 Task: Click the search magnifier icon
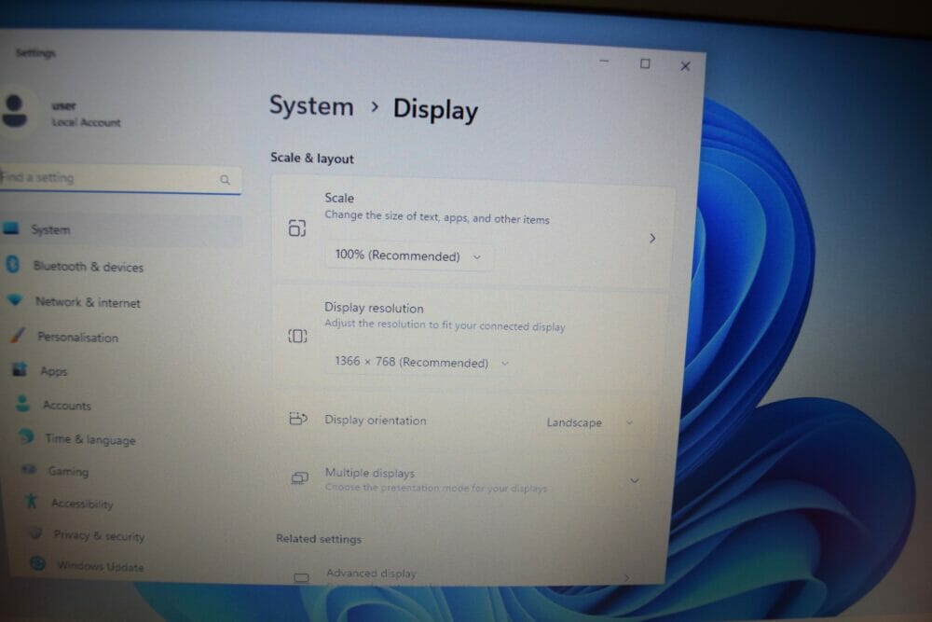pos(225,180)
